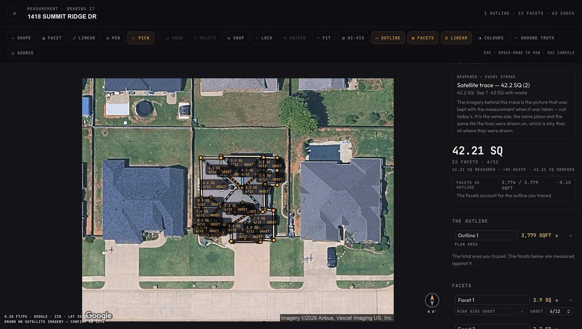This screenshot has width=582, height=329.
Task: Toggle the Outline layer visibility
Action: click(388, 38)
